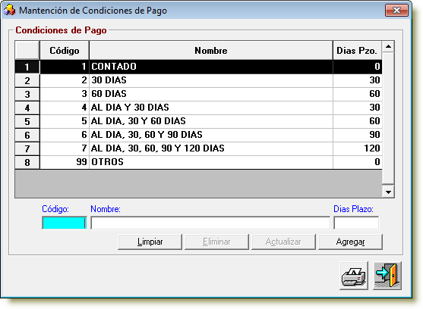Click the app icon in title bar

point(9,10)
